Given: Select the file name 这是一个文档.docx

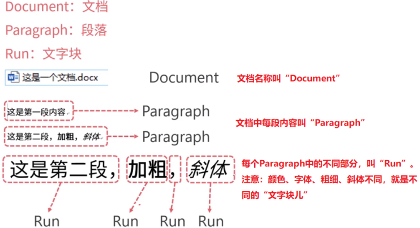Looking at the screenshot, I should (60, 78).
